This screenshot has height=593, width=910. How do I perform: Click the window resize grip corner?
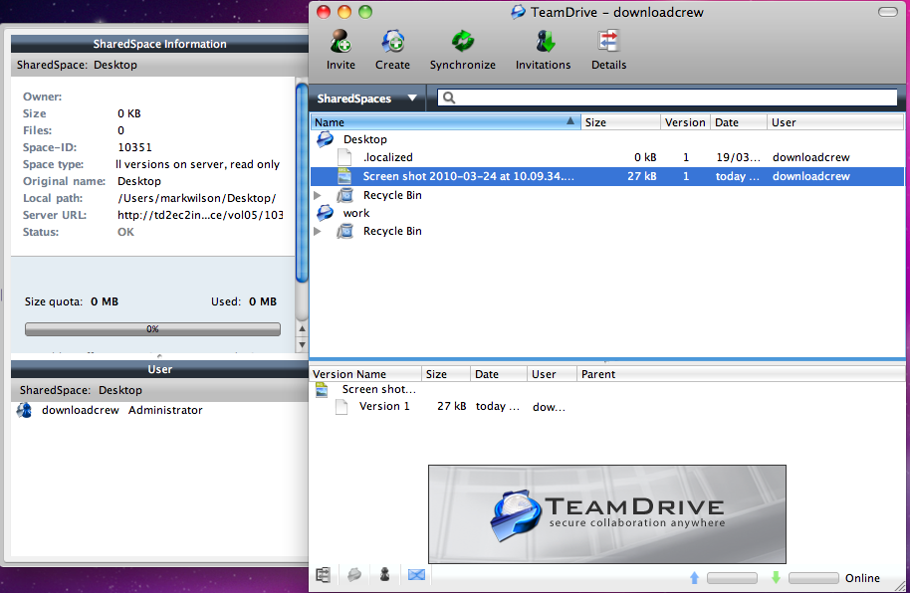898,585
